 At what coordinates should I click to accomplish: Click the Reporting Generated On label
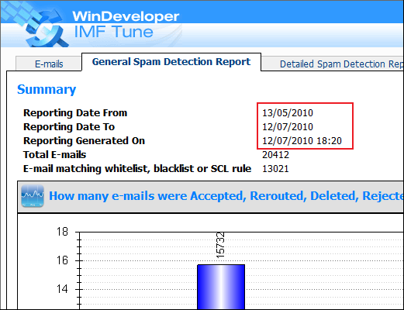point(84,141)
